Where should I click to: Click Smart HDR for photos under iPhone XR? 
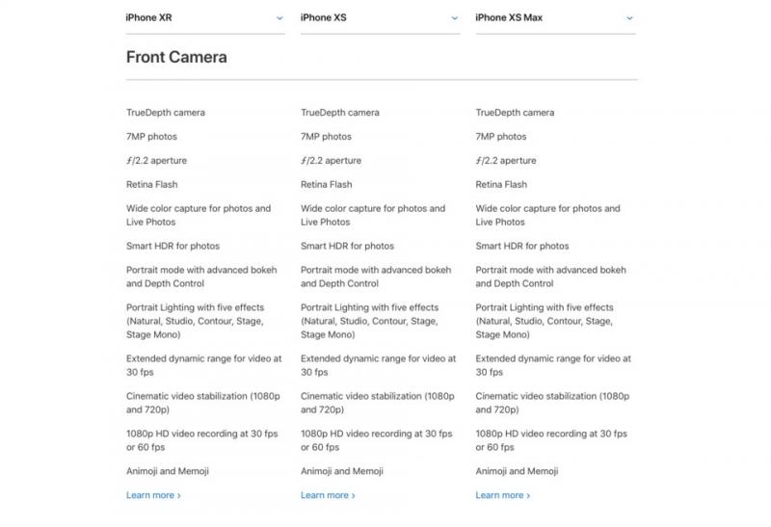tap(173, 246)
